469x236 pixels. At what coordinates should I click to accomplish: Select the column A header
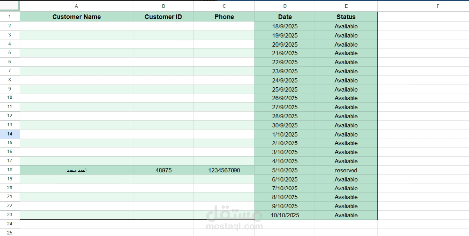[x=76, y=6]
